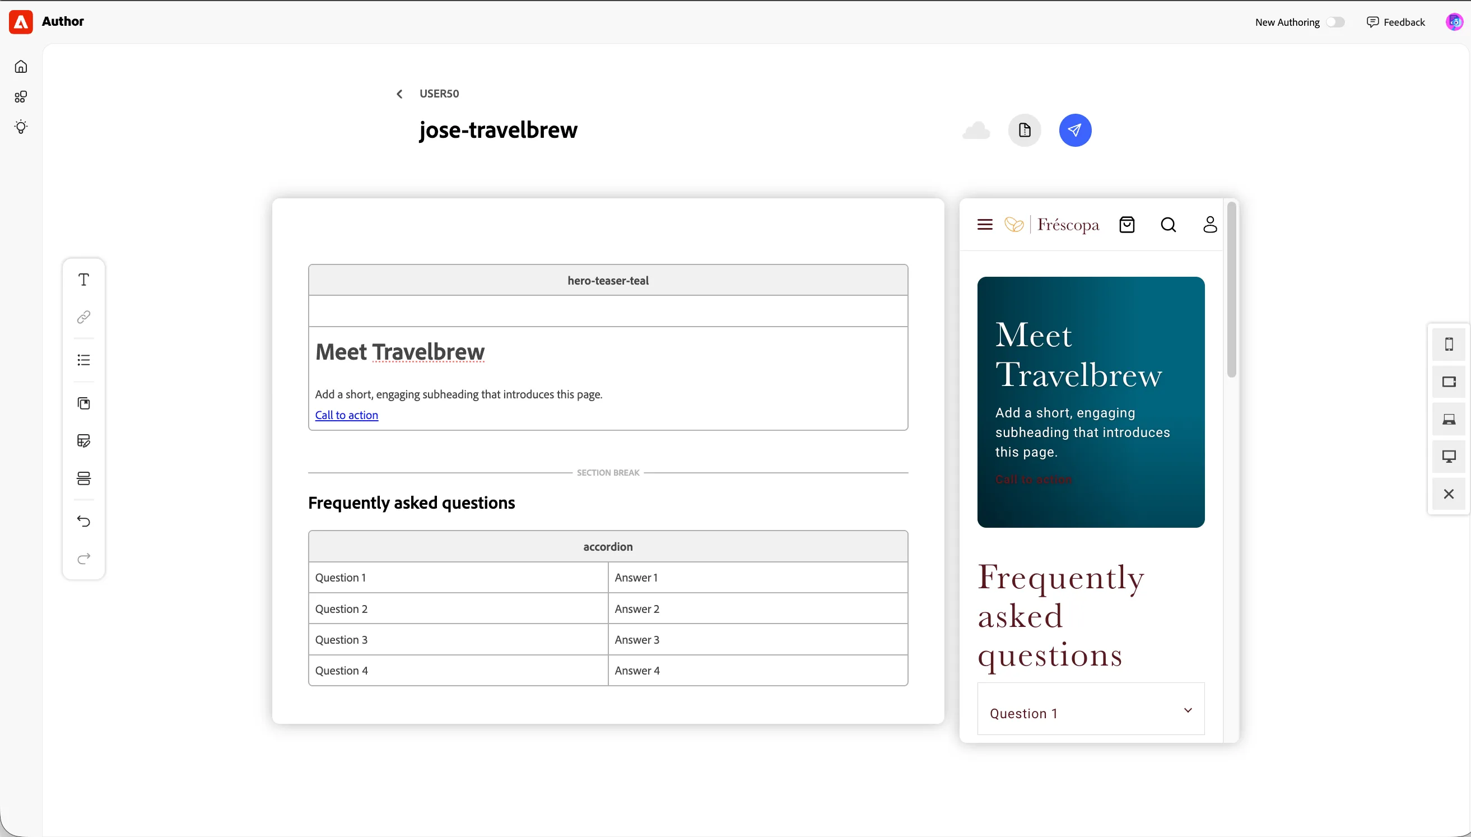Click the cloud sync status icon
Image resolution: width=1471 pixels, height=837 pixels.
976,131
